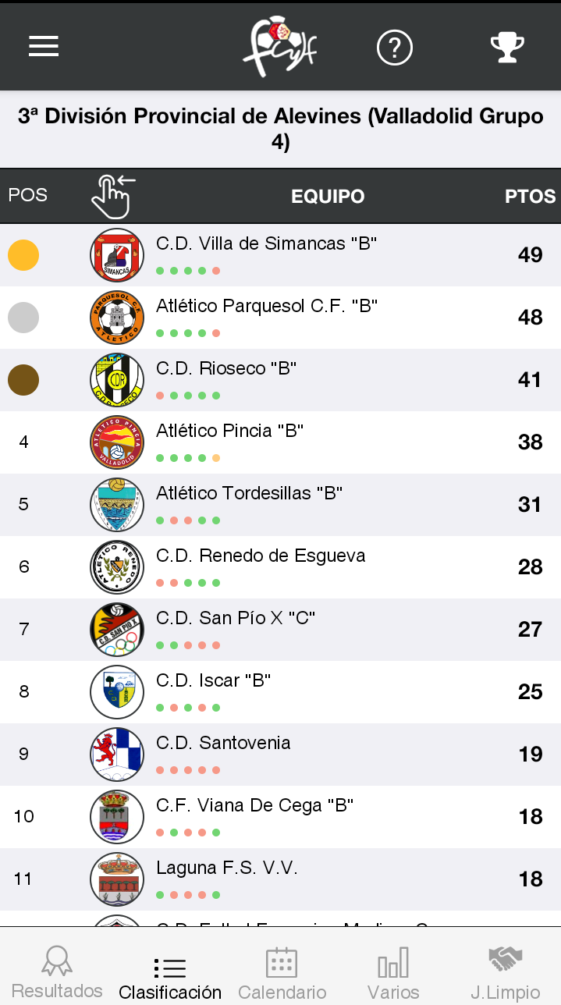Screen dimensions: 561x1005
Task: Tap the C.D. Villa de Simancas crest
Action: (x=117, y=255)
